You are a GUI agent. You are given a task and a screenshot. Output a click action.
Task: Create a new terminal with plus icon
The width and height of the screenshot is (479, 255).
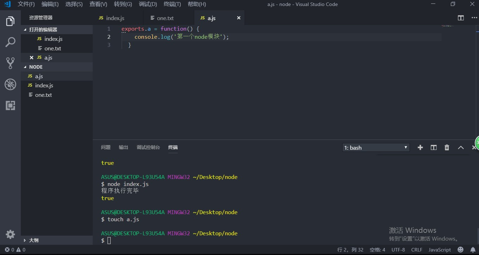coord(420,148)
